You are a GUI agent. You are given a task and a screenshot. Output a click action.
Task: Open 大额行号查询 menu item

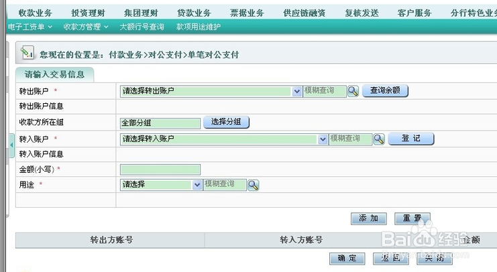142,27
